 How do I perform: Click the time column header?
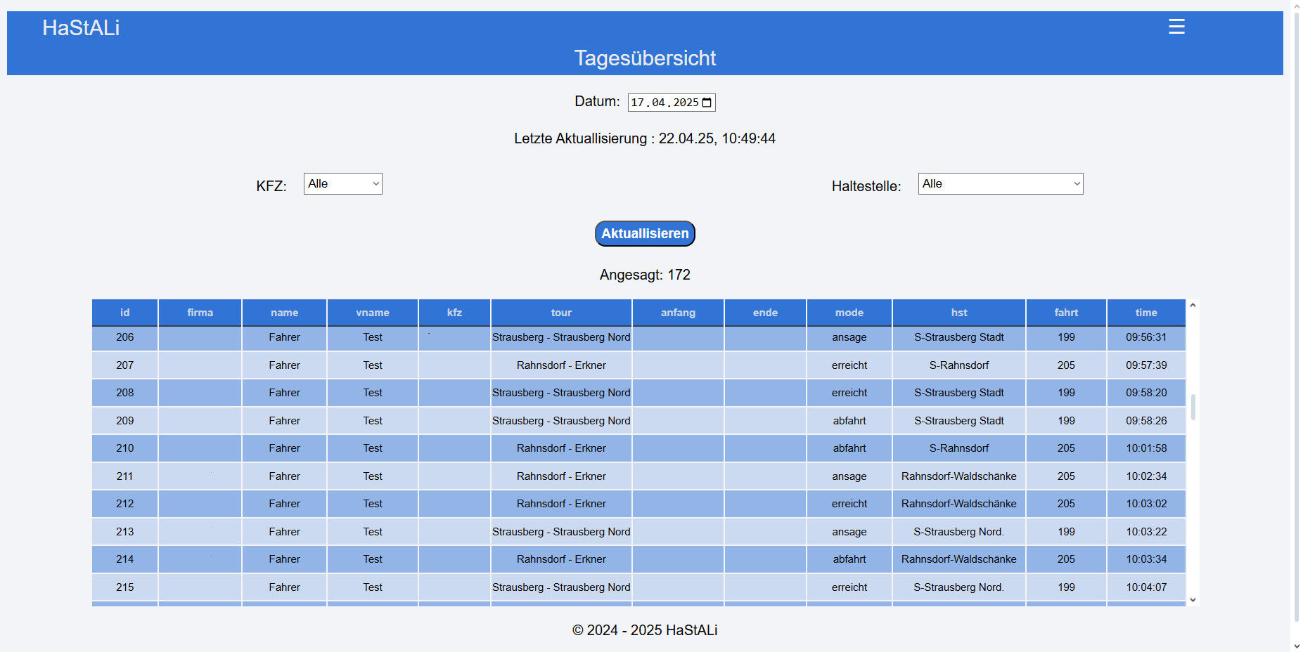pos(1145,313)
